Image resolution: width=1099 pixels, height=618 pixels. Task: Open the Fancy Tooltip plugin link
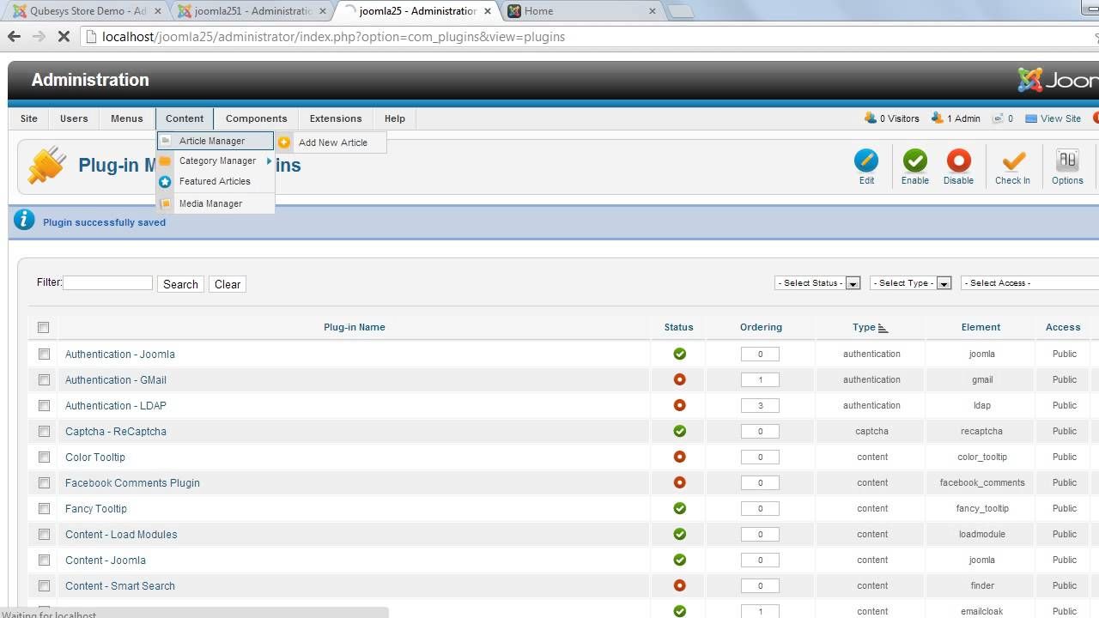coord(96,508)
